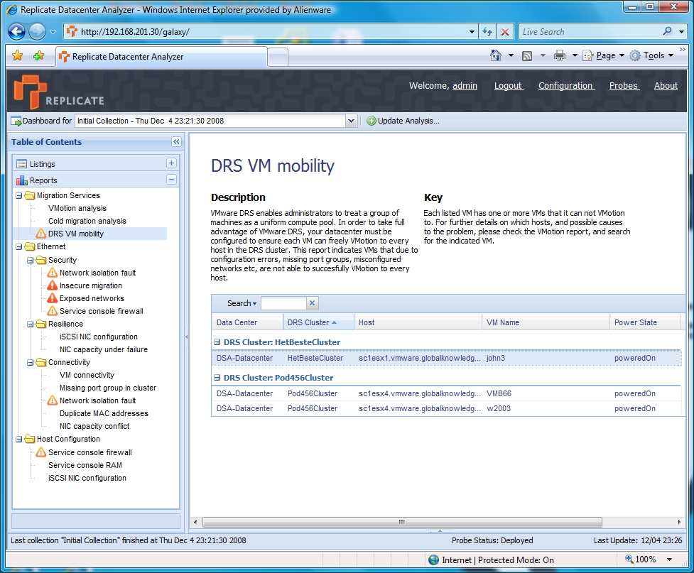
Task: Open a new blank browser tab
Action: (278, 58)
